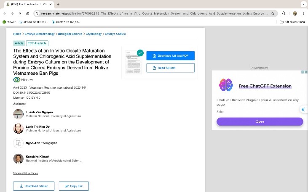Screen dimensions: 308x192
Task: Click the browser profile avatar
Action: pos(295,13)
